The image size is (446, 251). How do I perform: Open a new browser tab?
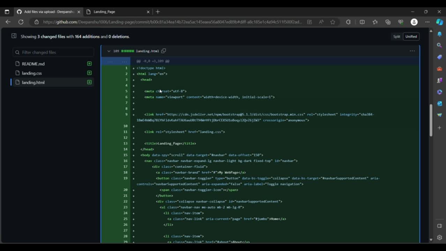(158, 12)
